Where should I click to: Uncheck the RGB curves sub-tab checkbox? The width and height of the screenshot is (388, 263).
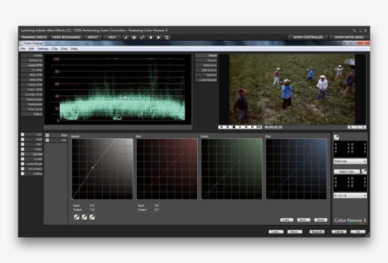[47, 136]
